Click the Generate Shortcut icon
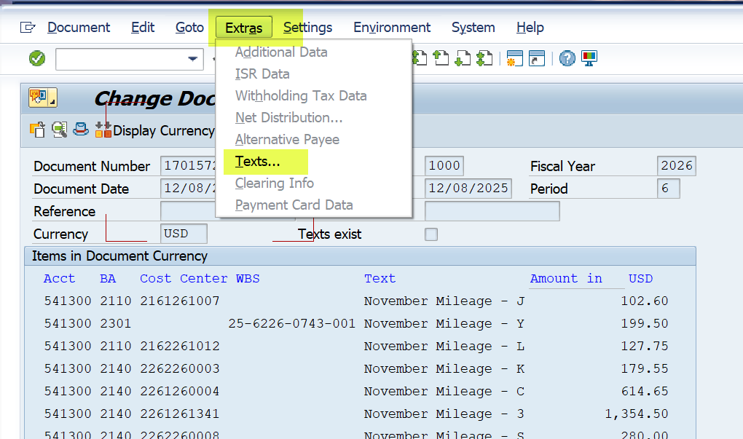Screen dimensions: 743x439 (x=537, y=59)
